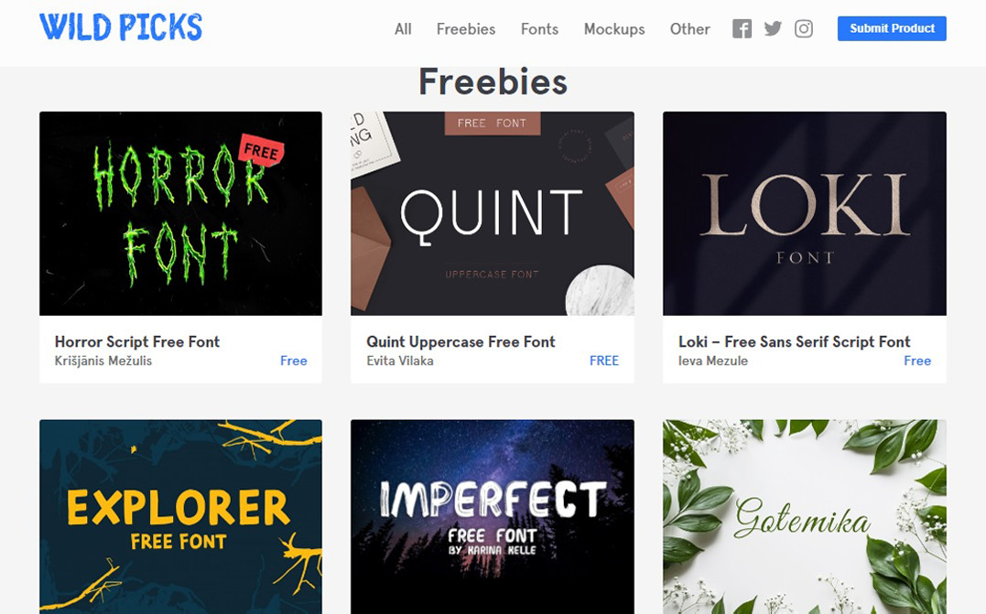
Task: Open the Imperfect Free Font thumbnail
Action: click(493, 517)
